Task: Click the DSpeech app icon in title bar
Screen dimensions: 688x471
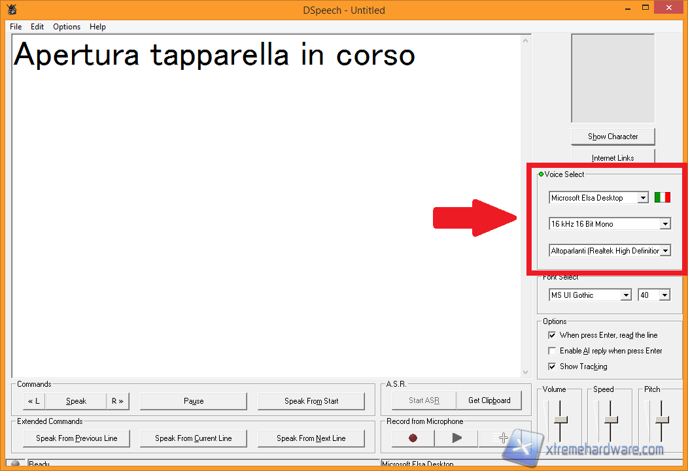Action: pos(12,10)
